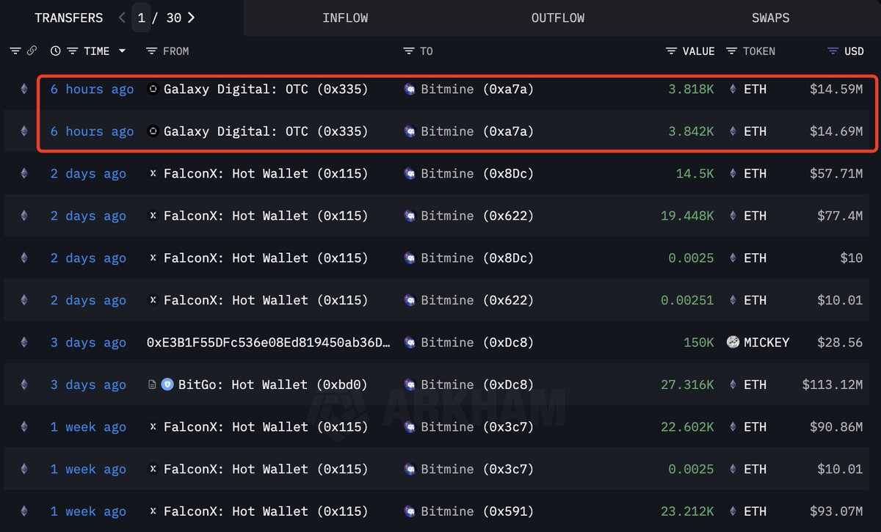Click the clock icon beside TIME
This screenshot has width=881, height=532.
click(56, 51)
